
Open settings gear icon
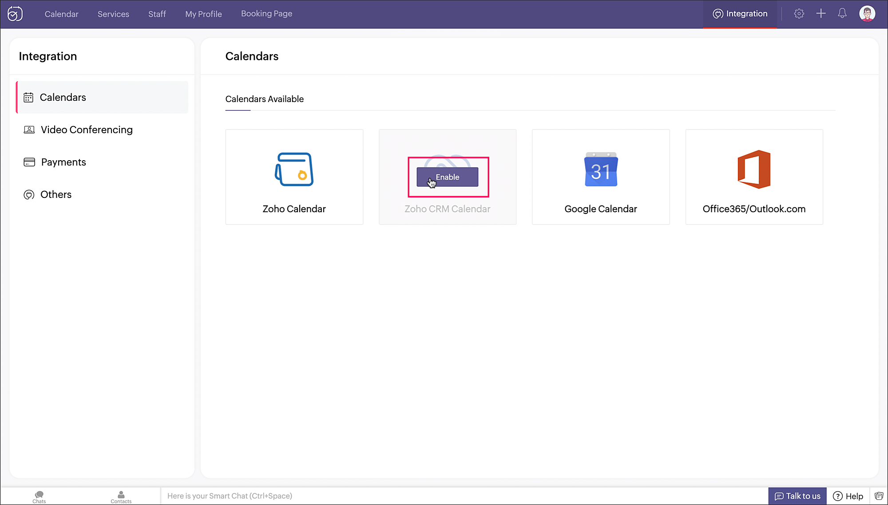pyautogui.click(x=799, y=14)
